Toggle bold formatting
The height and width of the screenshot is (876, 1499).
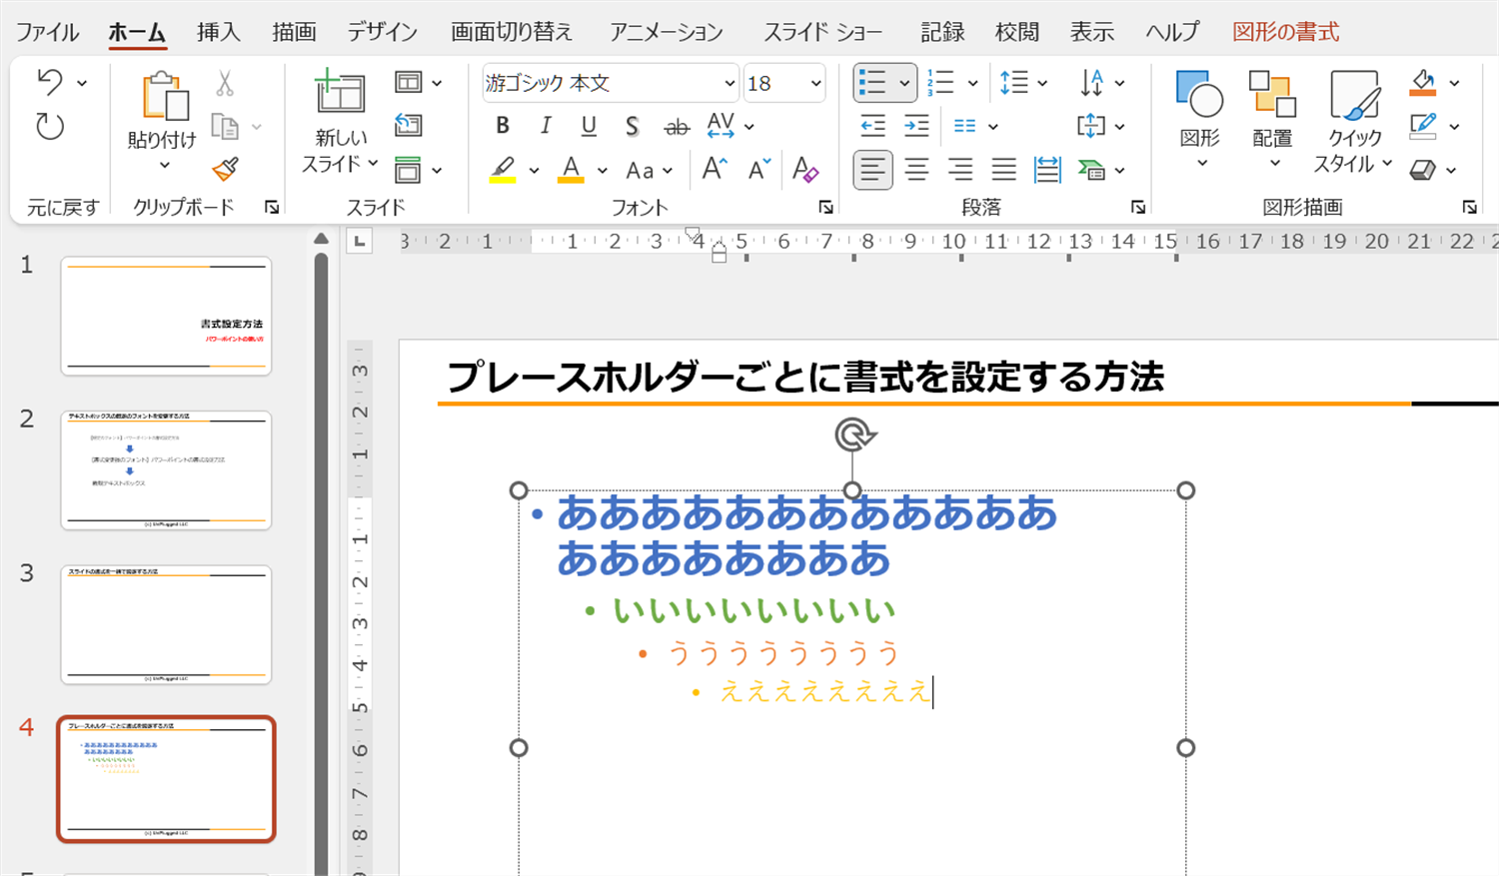click(x=503, y=126)
